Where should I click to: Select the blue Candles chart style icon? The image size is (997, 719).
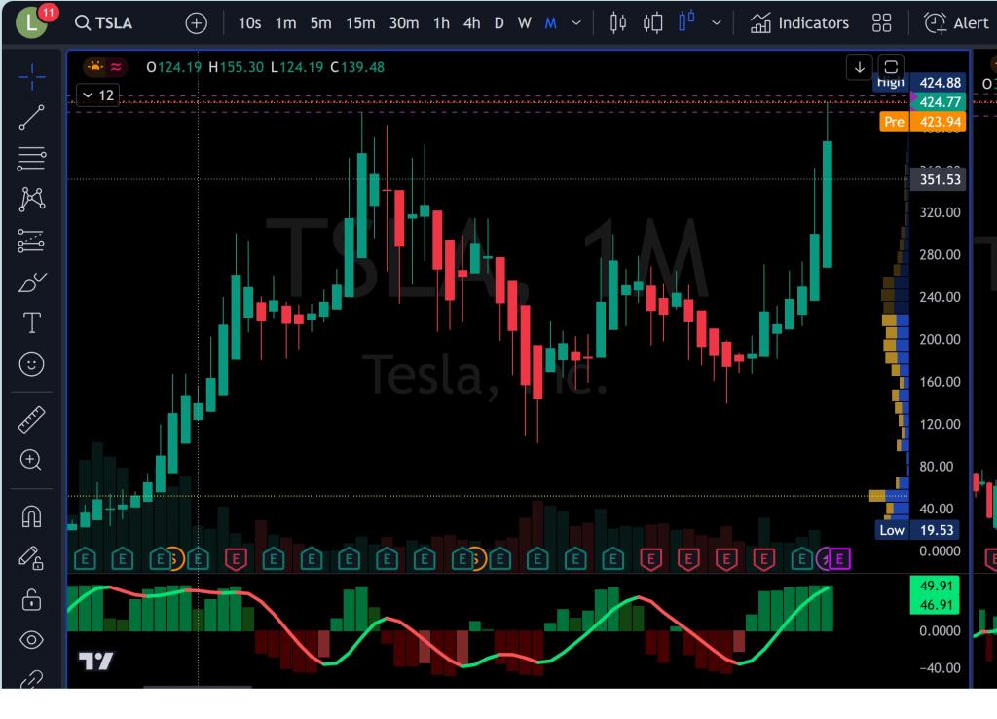[686, 22]
